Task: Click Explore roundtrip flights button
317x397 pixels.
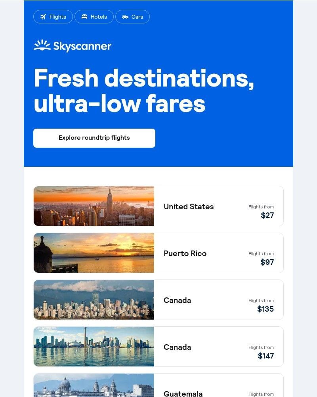Action: pyautogui.click(x=94, y=138)
